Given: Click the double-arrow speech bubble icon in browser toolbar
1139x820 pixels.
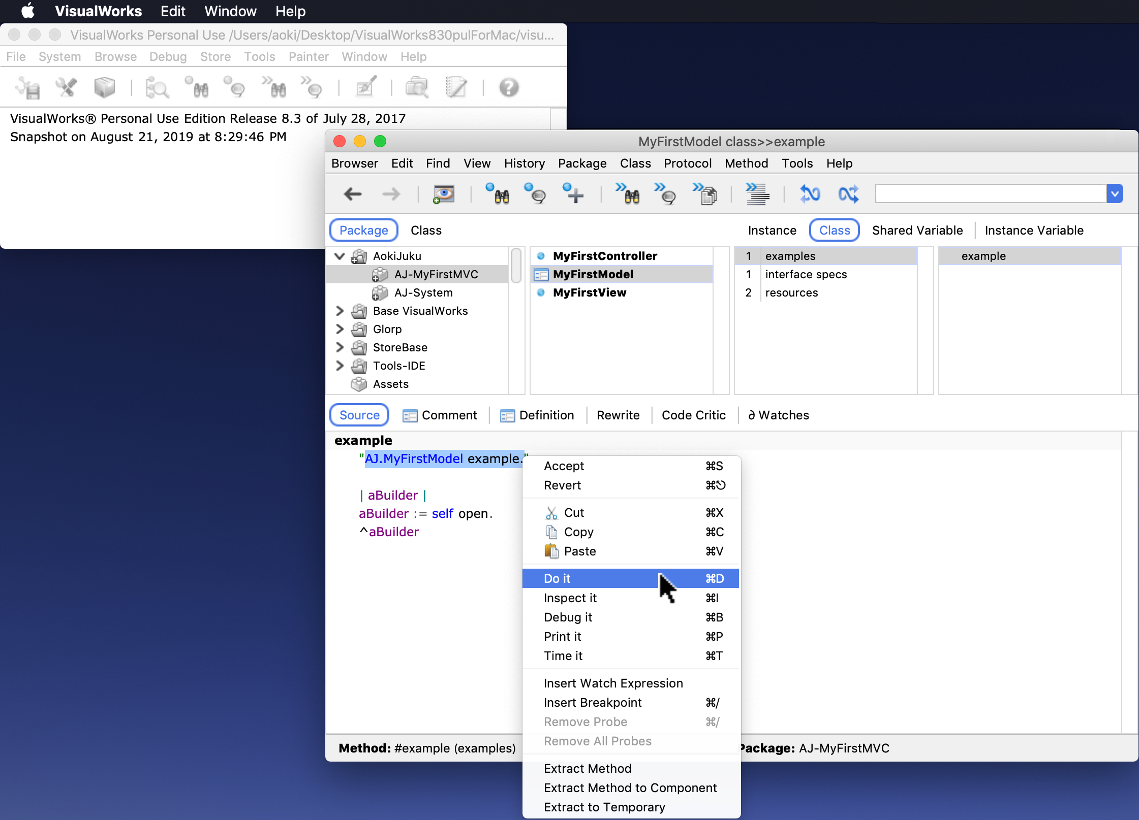Looking at the screenshot, I should (x=665, y=194).
